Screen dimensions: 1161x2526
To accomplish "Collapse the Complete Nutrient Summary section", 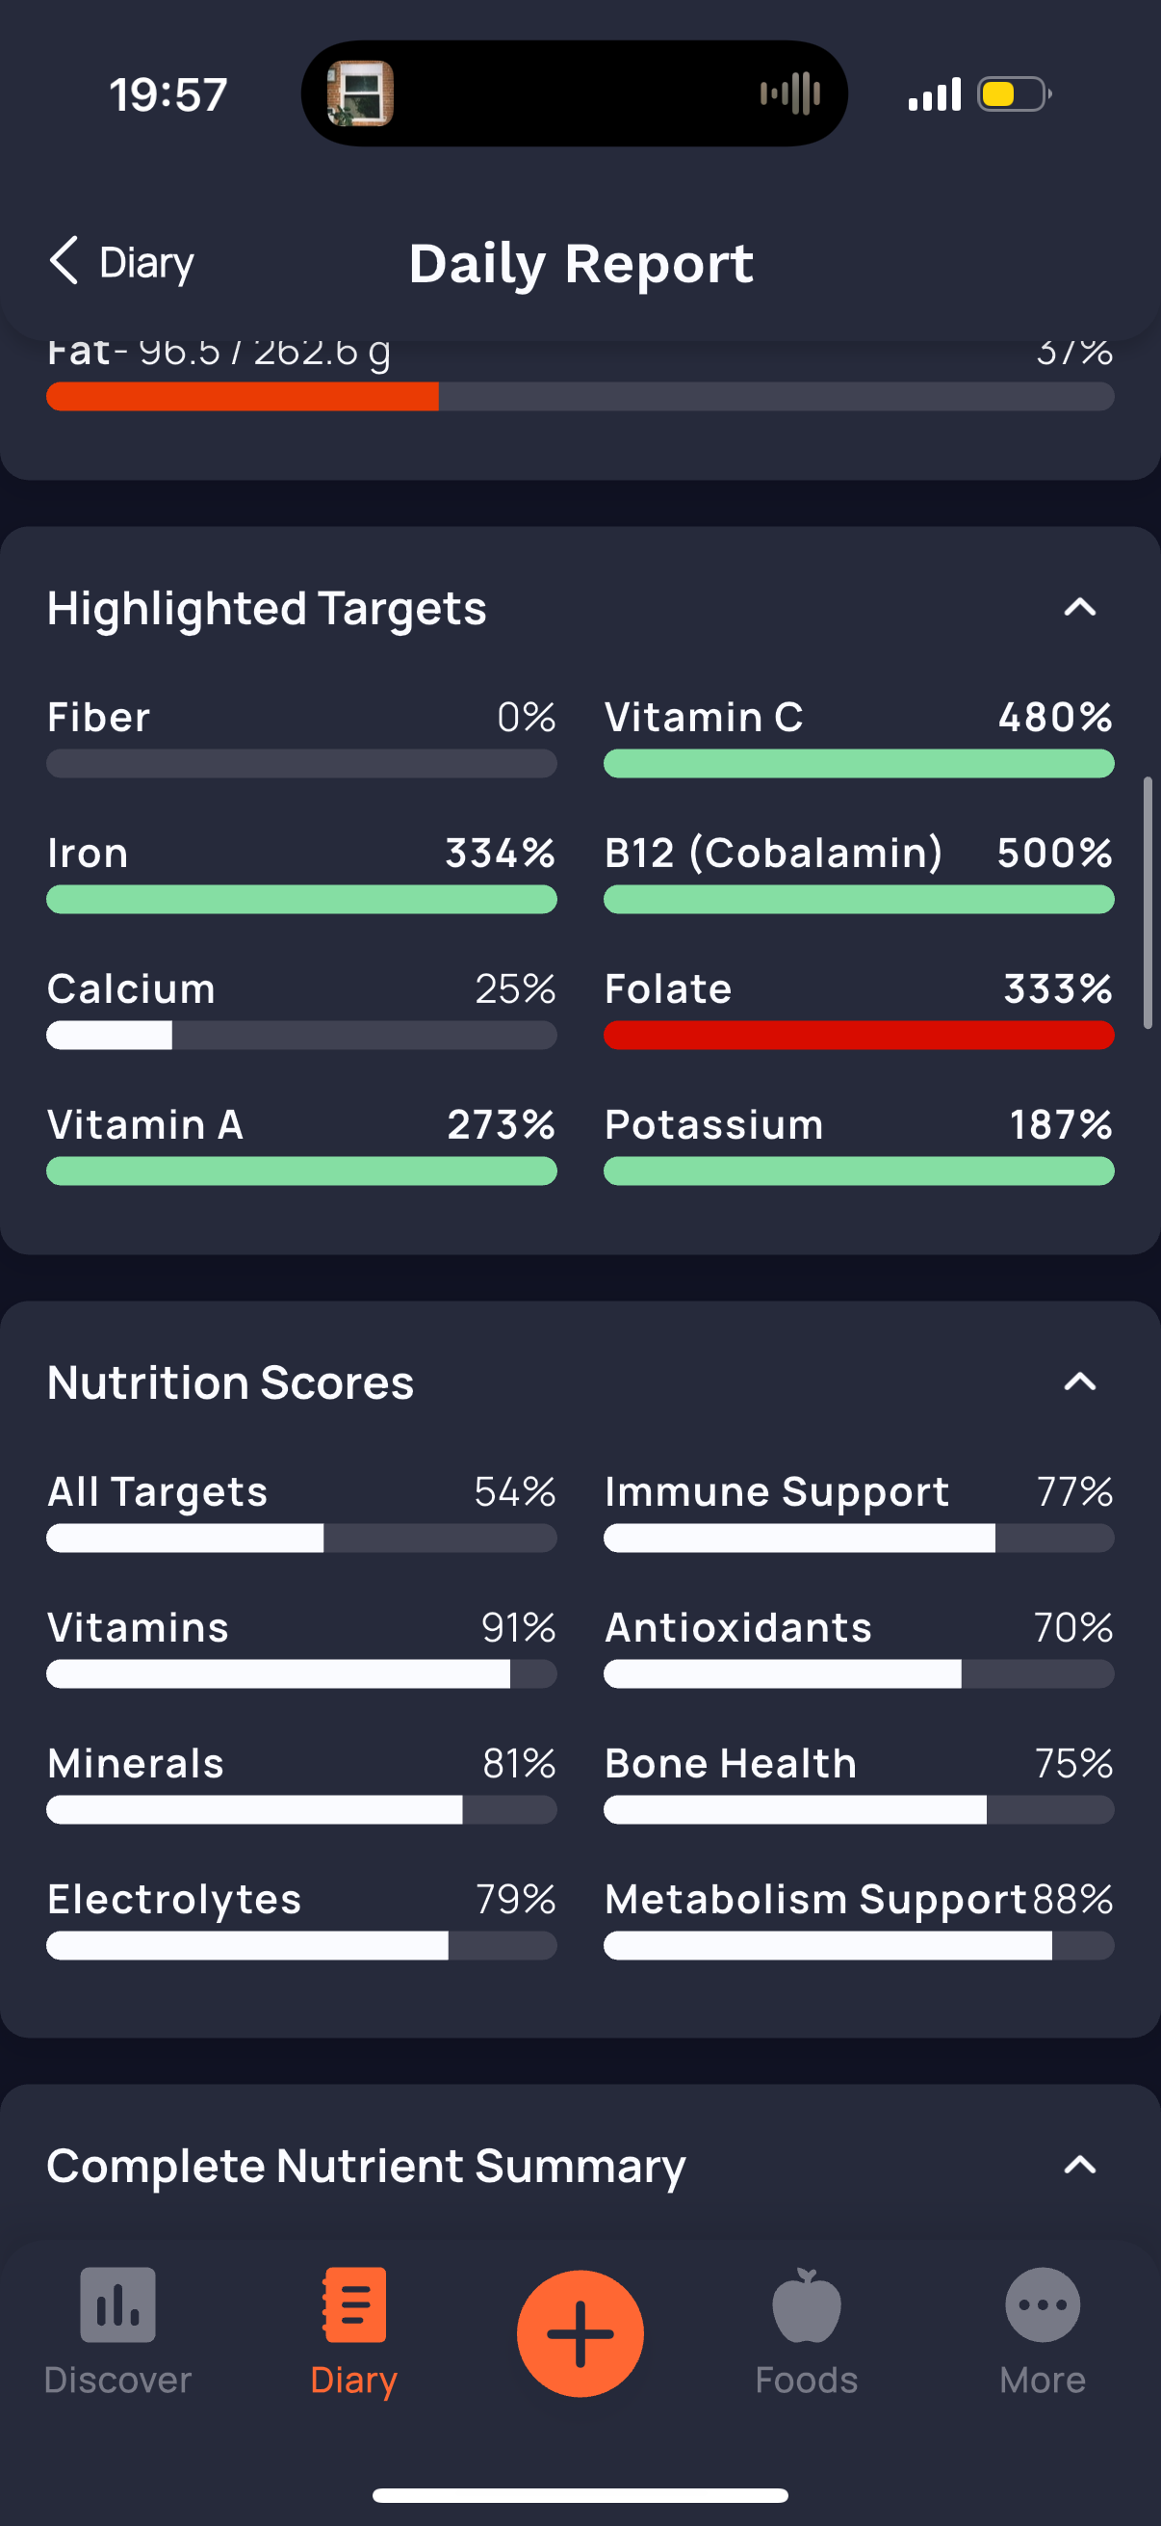I will pyautogui.click(x=1080, y=2164).
